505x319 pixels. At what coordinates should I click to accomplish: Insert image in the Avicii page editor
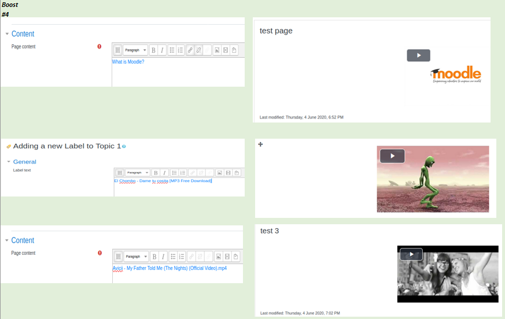coord(219,257)
